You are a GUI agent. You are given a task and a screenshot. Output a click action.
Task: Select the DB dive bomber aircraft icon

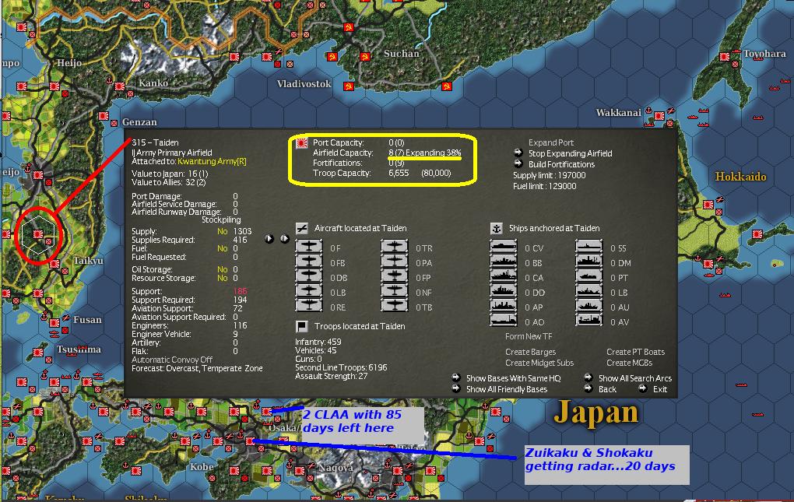pyautogui.click(x=308, y=276)
